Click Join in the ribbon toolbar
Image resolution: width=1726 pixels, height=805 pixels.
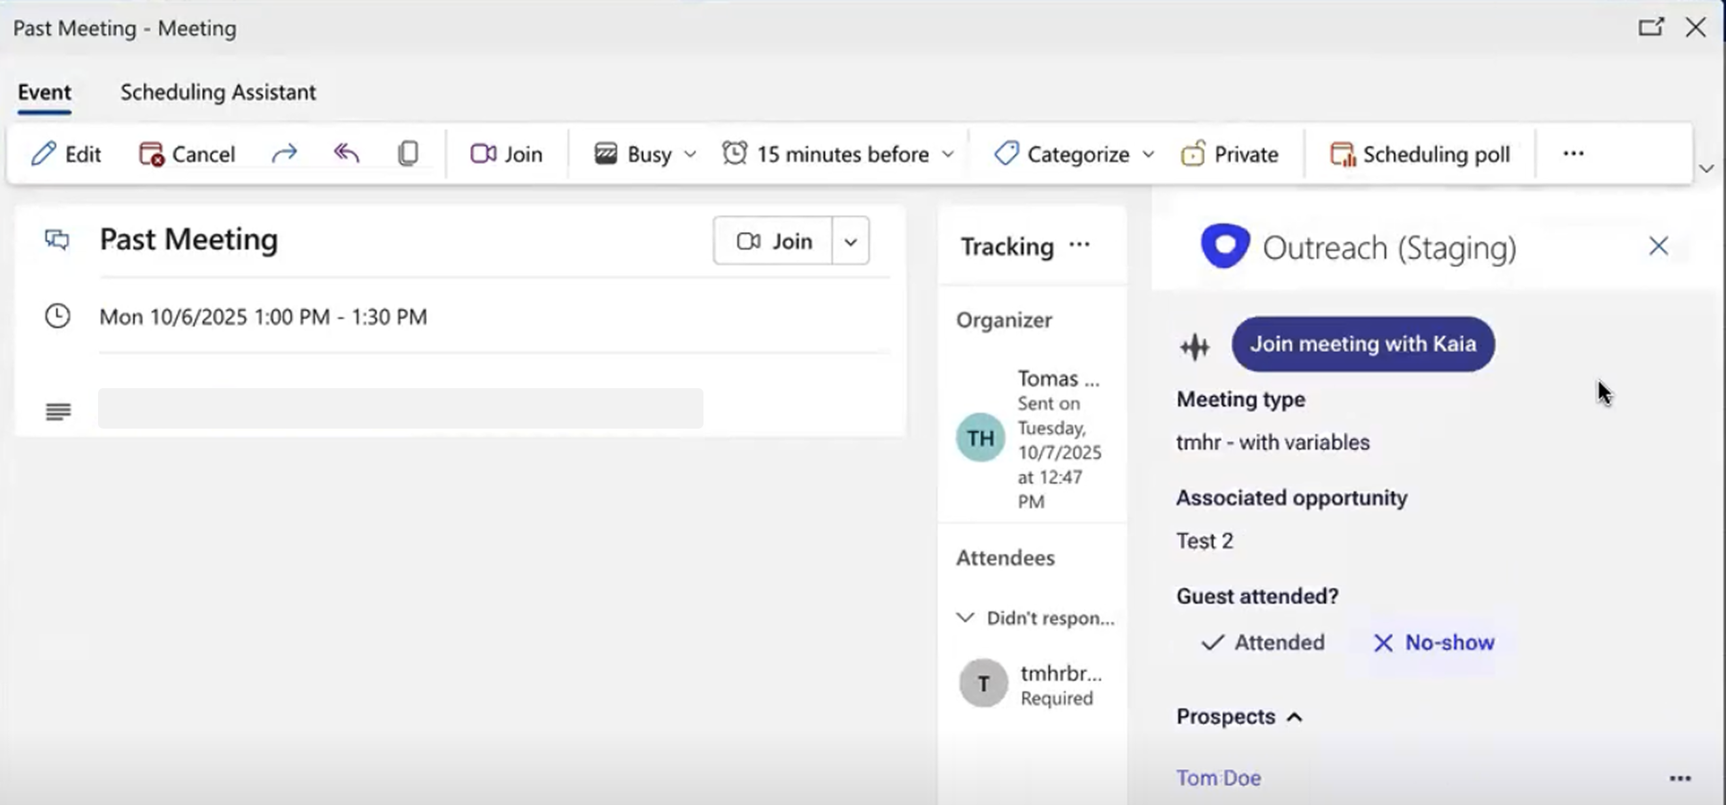click(507, 154)
